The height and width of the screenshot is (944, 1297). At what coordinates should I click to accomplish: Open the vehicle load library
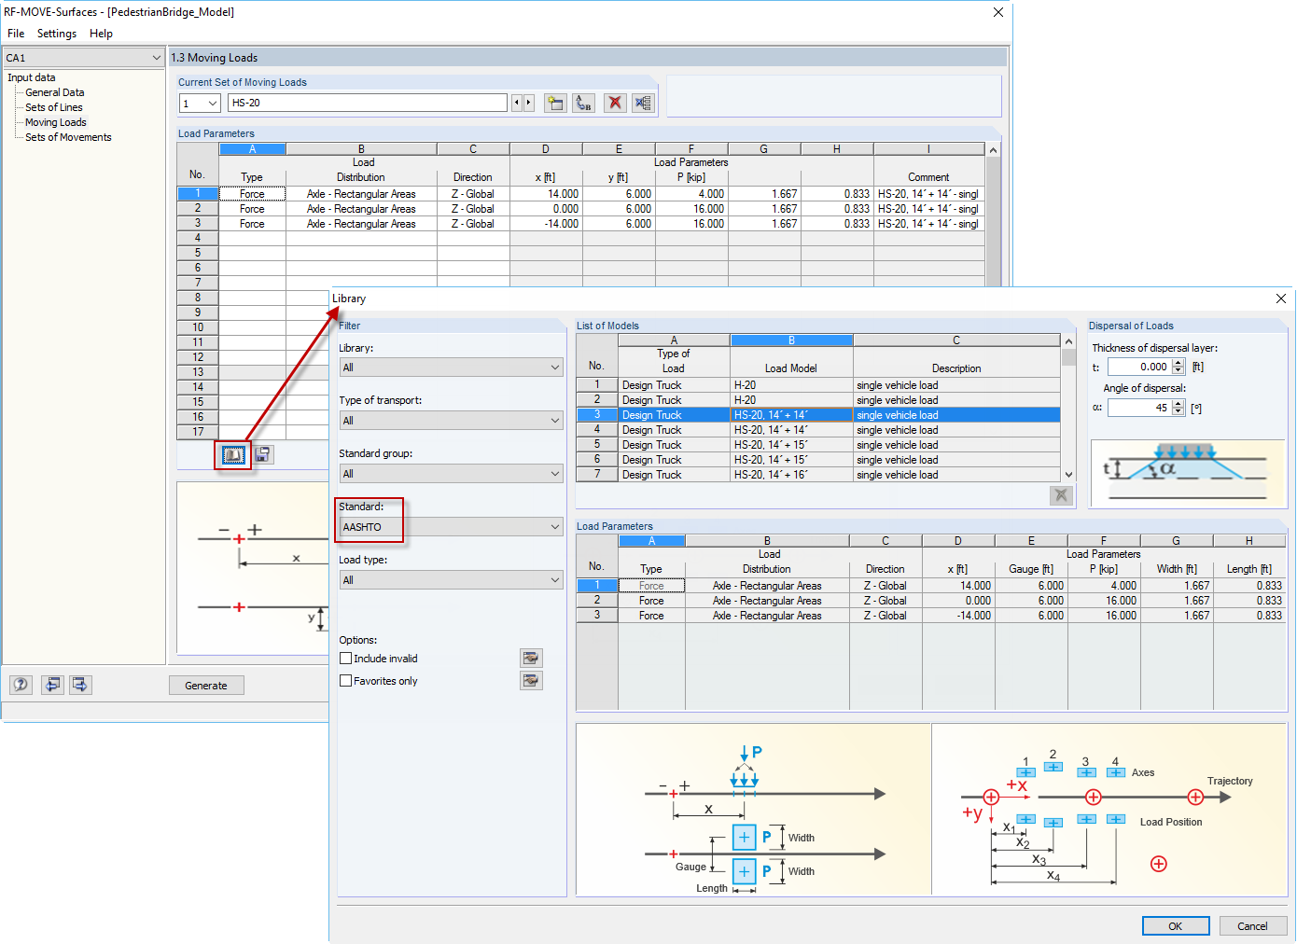click(x=231, y=455)
